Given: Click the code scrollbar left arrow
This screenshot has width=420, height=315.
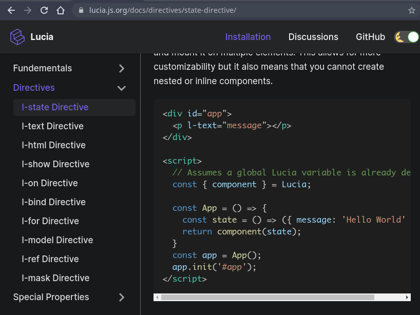Looking at the screenshot, I should point(157,298).
